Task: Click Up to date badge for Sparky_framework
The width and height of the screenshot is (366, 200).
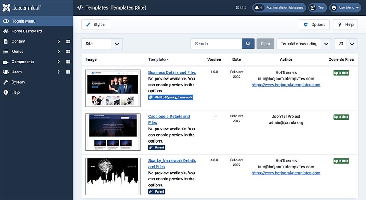Action: point(341,161)
